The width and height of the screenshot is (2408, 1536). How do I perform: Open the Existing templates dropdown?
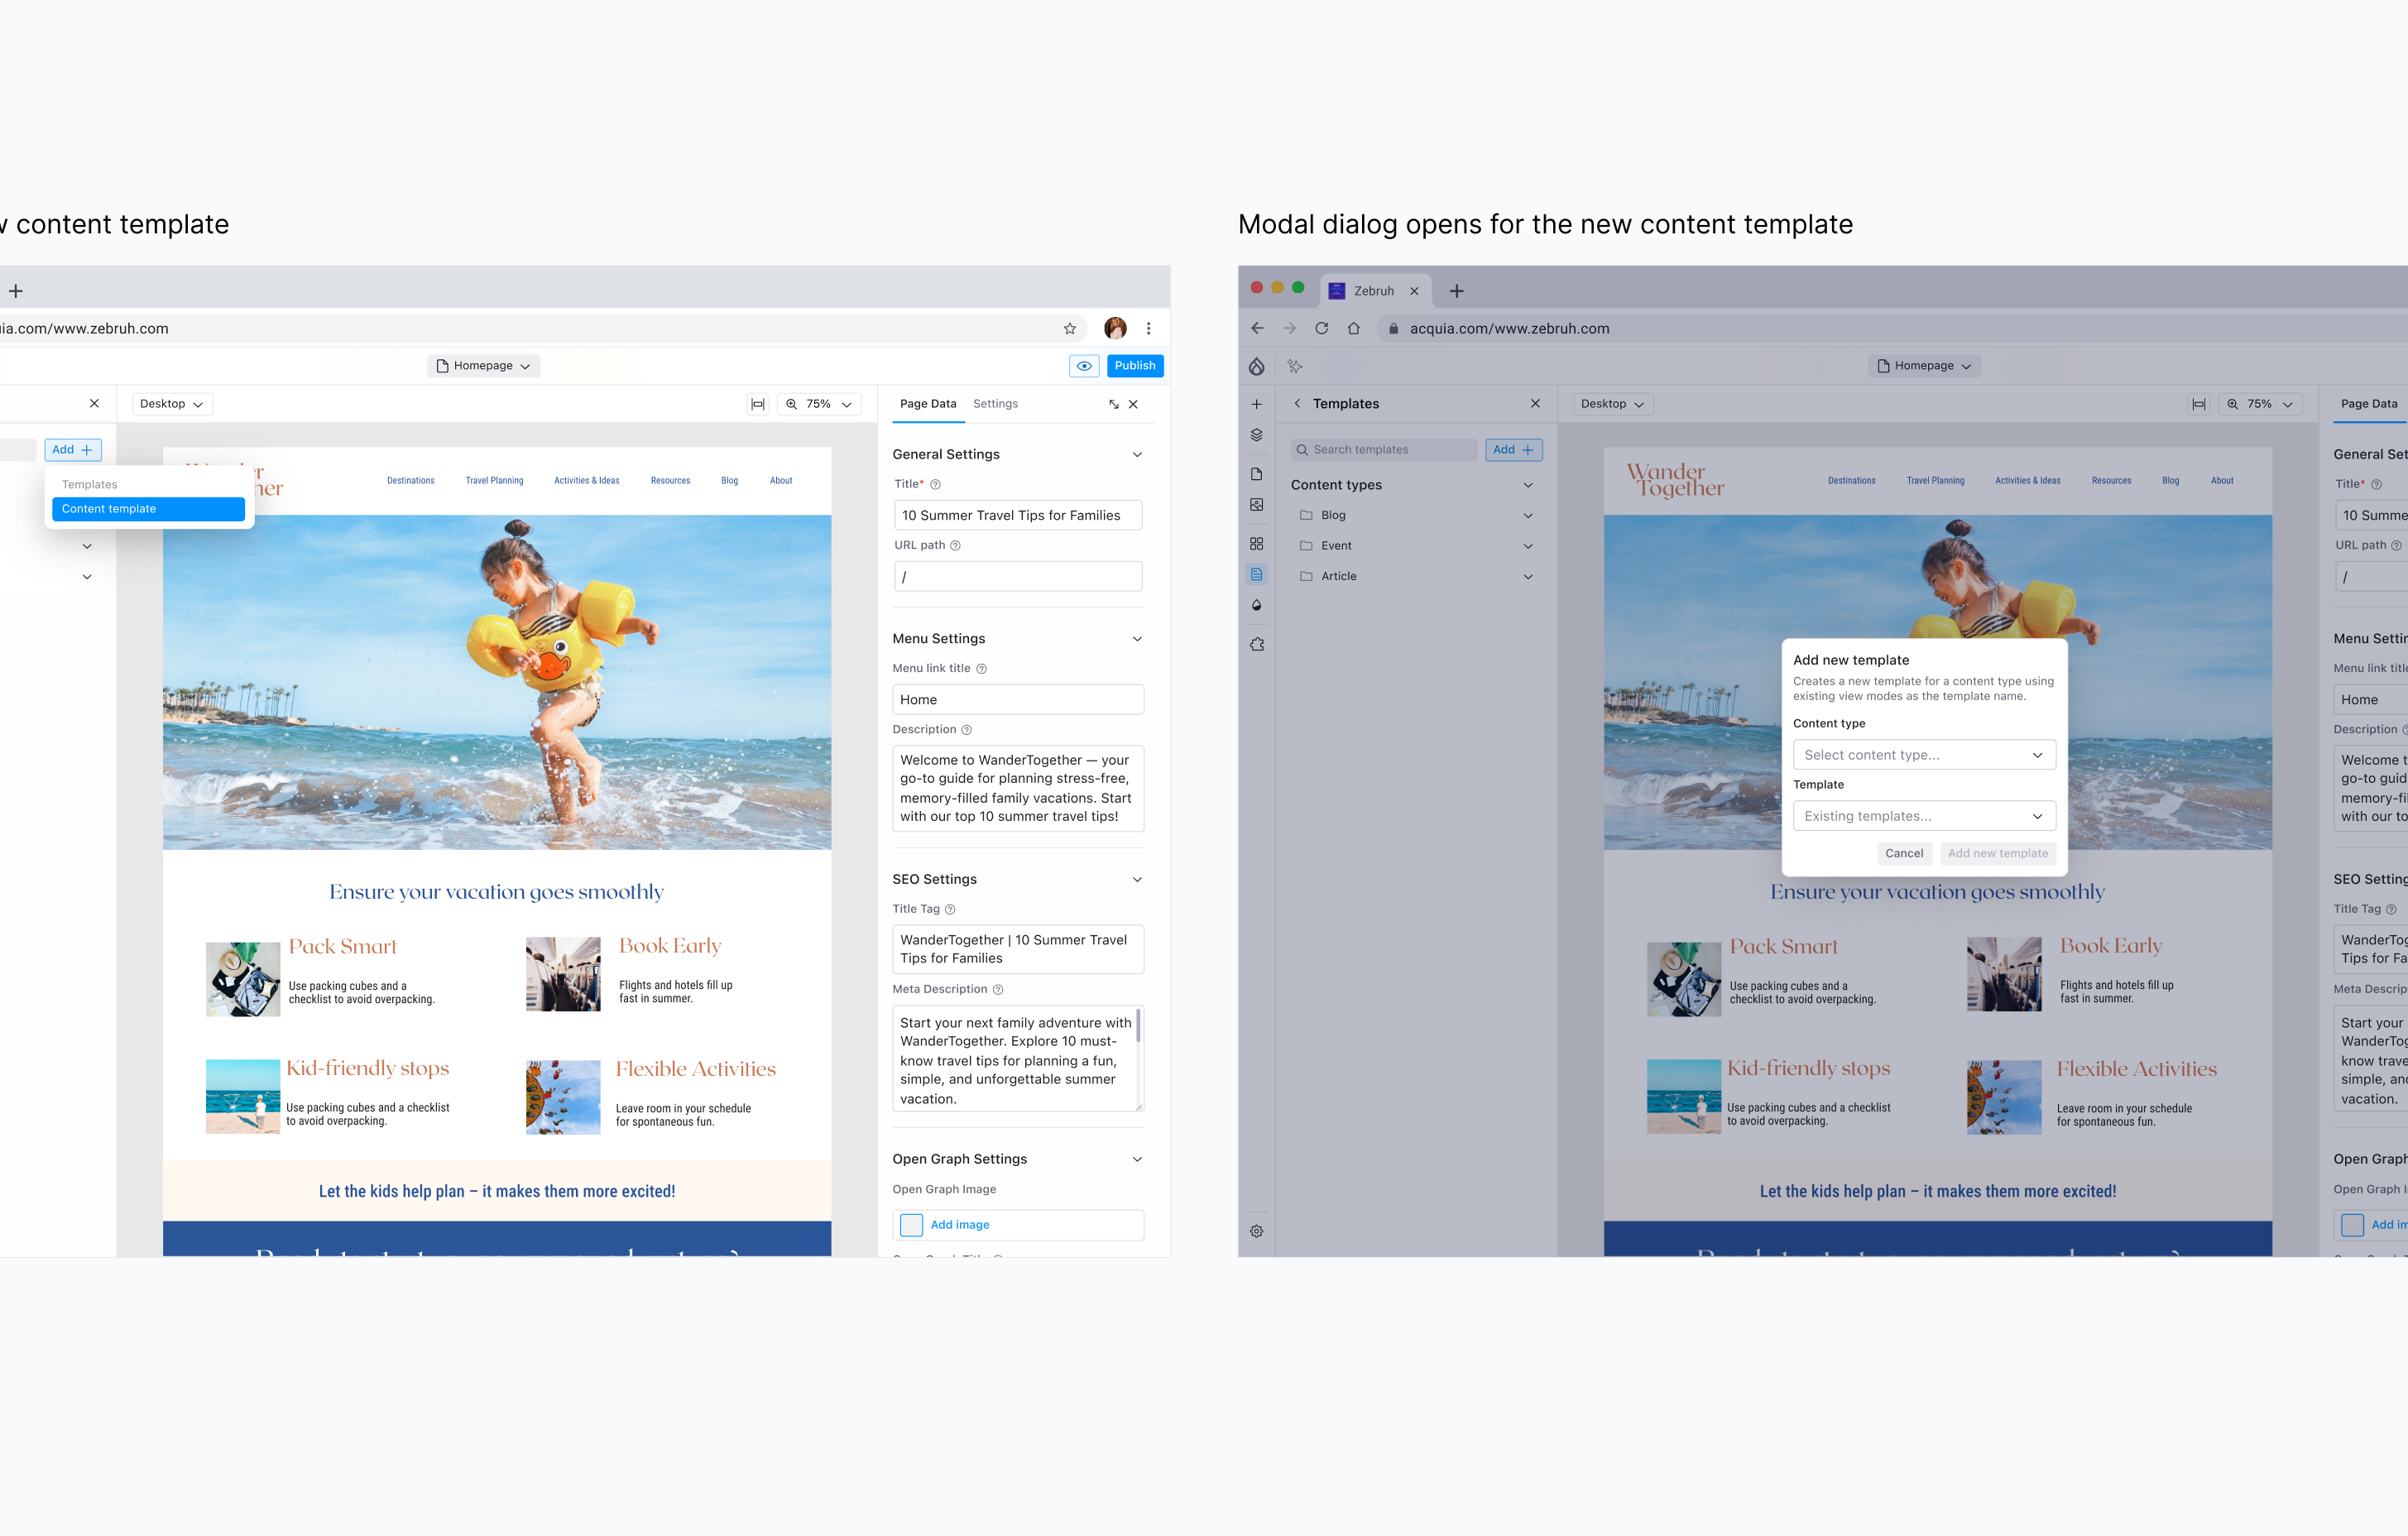(1923, 816)
